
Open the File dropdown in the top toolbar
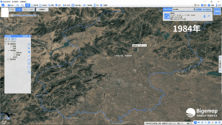[11, 5]
